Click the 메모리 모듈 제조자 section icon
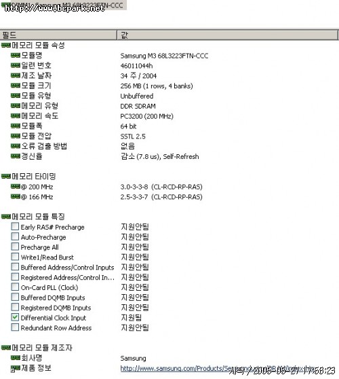 tap(6, 348)
